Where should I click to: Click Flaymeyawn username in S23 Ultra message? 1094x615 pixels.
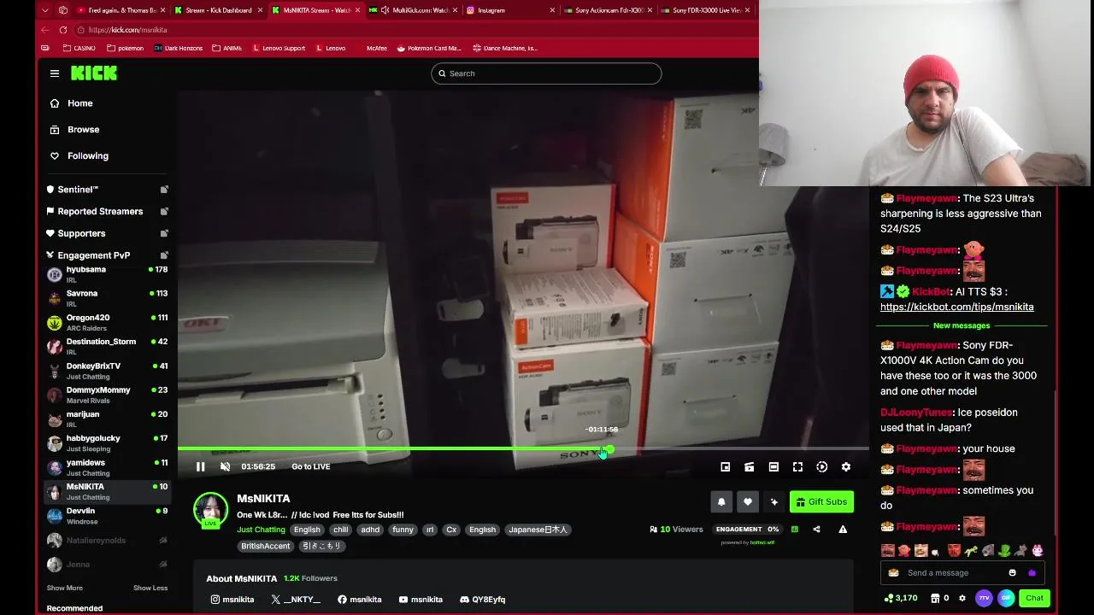(x=926, y=198)
